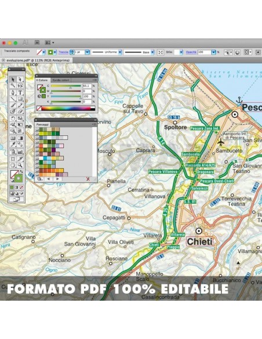Open the opacity value dropdown
The width and height of the screenshot is (262, 339).
(213, 52)
